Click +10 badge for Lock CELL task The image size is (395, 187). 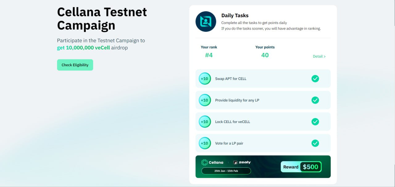coord(205,122)
